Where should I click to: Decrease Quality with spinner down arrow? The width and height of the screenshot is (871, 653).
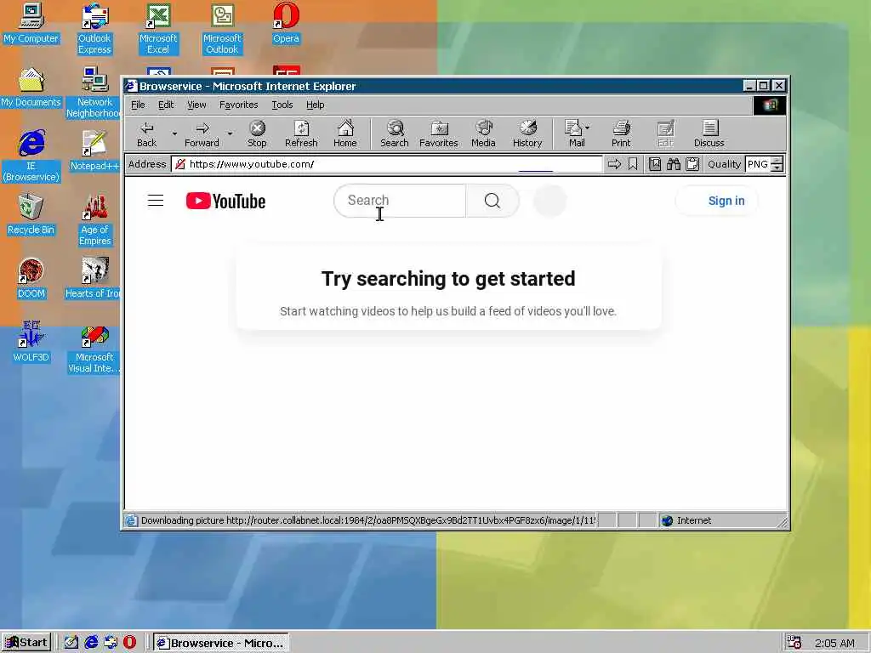pyautogui.click(x=777, y=168)
